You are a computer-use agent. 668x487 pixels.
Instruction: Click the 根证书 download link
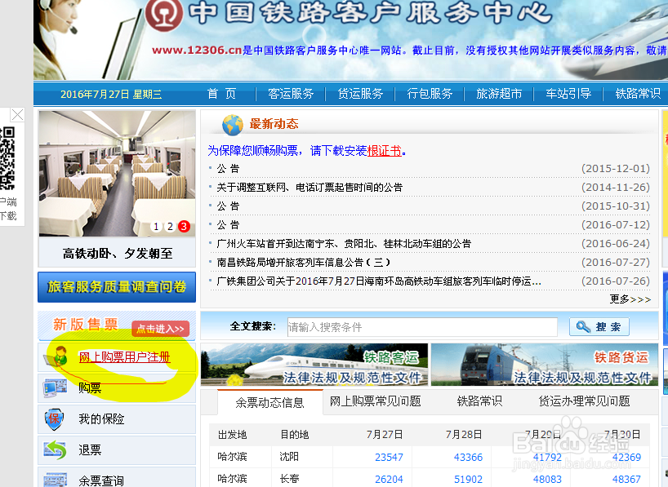385,151
